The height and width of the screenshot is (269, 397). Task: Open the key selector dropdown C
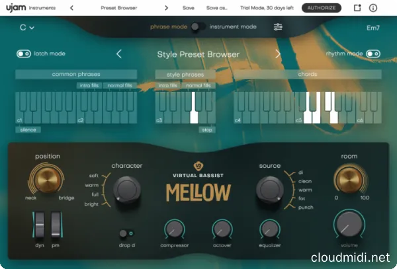pyautogui.click(x=27, y=28)
